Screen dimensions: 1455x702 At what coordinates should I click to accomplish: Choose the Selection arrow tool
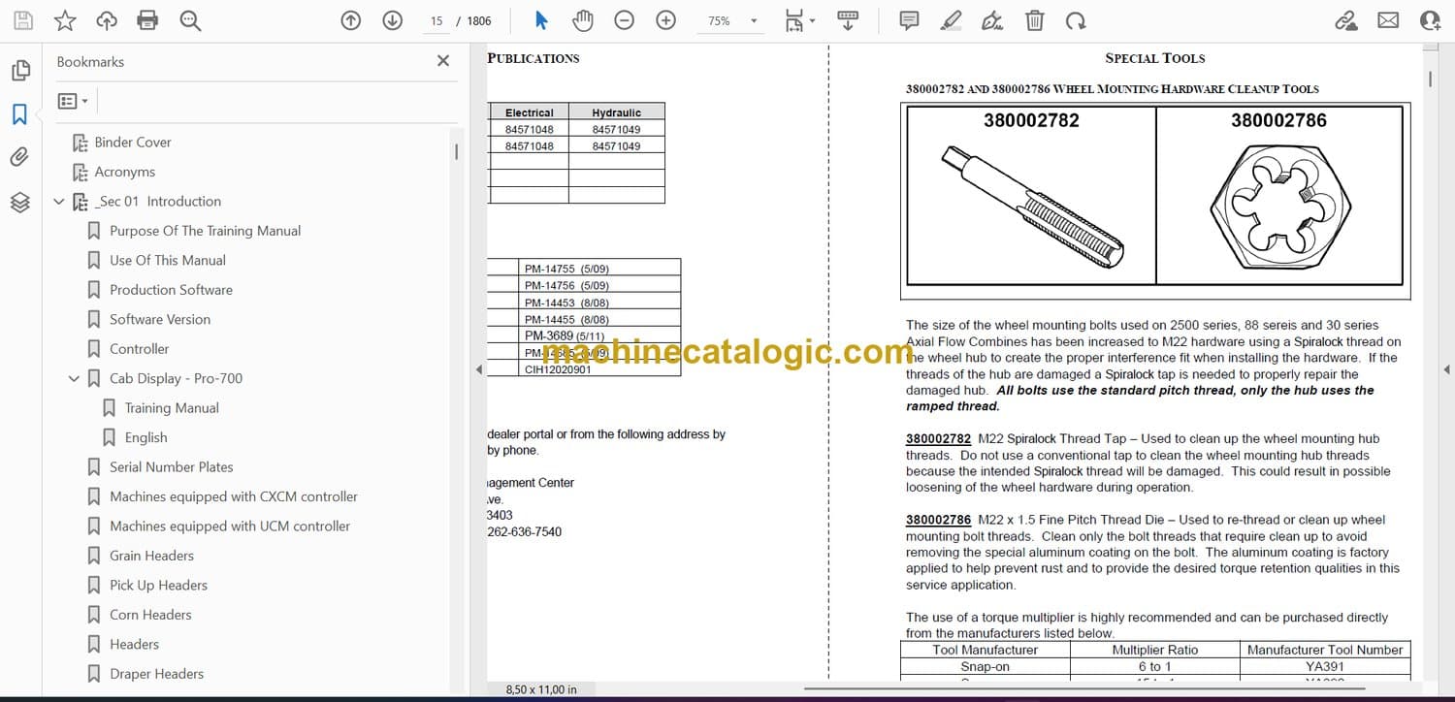coord(541,20)
